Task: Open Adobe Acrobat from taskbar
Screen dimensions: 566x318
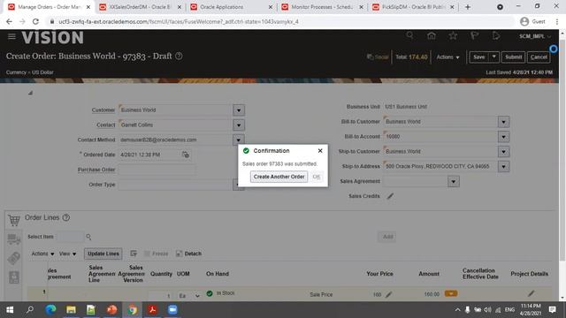Action: (x=152, y=310)
